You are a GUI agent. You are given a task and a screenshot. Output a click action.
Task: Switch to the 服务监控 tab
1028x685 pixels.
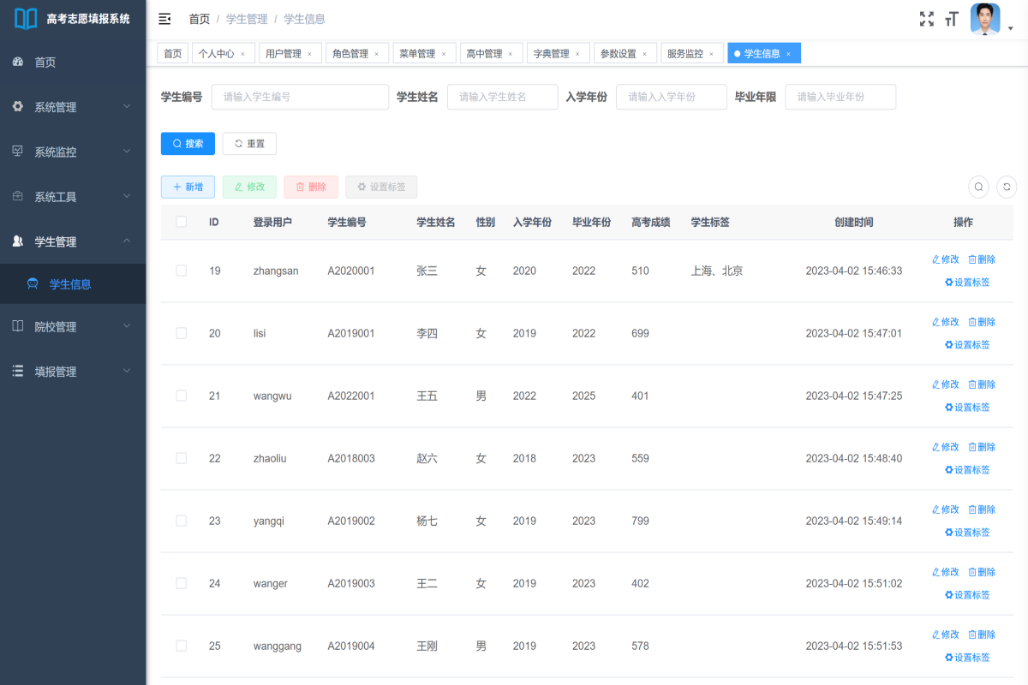pos(685,52)
